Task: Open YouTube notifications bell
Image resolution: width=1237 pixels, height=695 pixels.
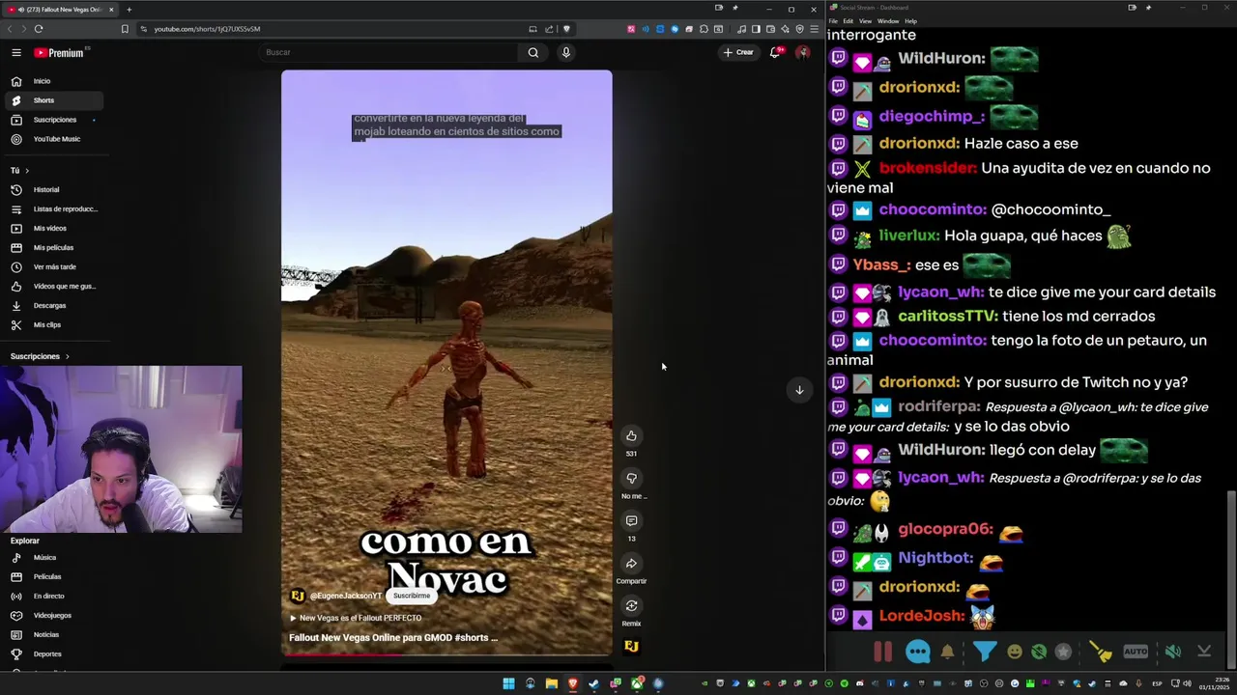Action: (x=775, y=52)
